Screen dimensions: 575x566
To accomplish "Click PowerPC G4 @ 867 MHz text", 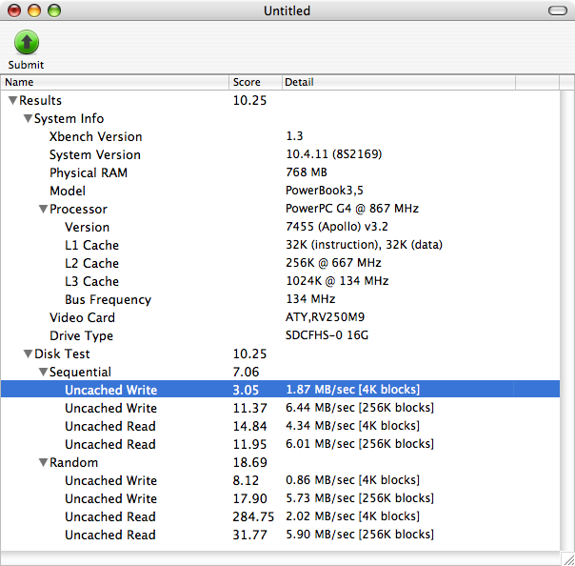I will [x=352, y=209].
